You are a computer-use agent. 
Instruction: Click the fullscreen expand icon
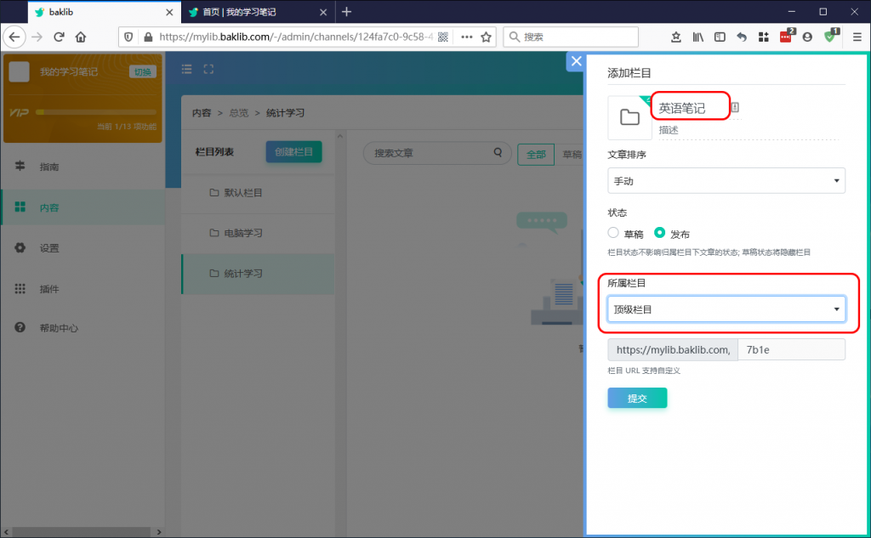coord(209,70)
